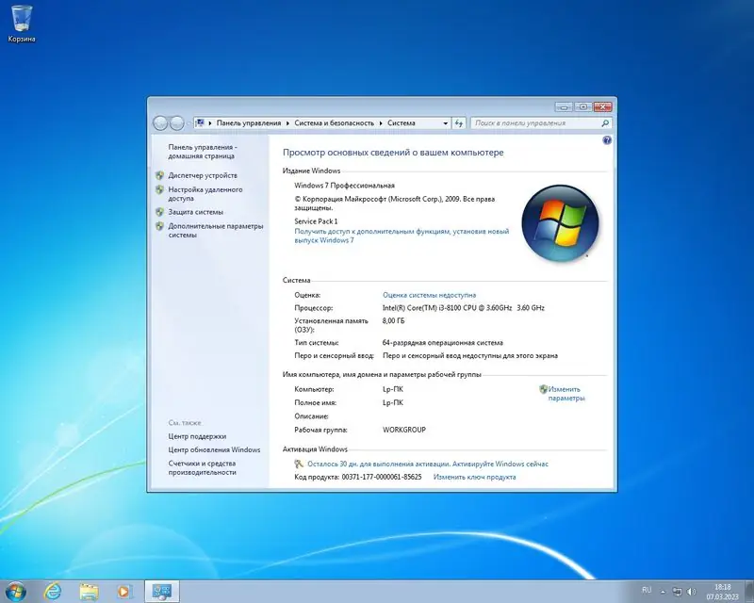Click the Control Panel icon in address bar

point(200,123)
